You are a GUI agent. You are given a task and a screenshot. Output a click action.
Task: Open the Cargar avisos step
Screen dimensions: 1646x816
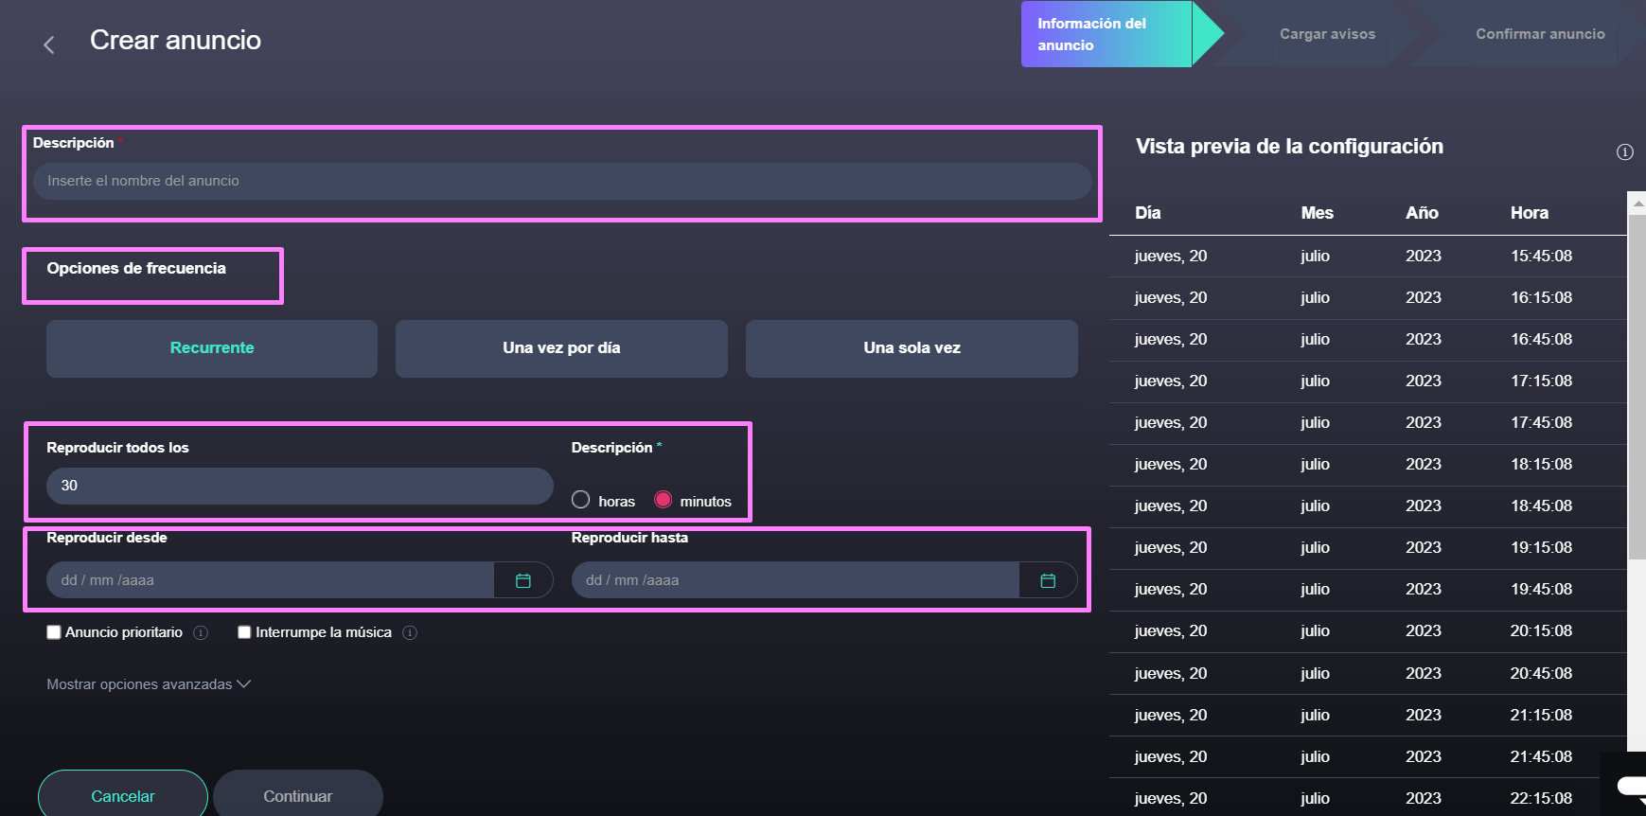tap(1327, 34)
